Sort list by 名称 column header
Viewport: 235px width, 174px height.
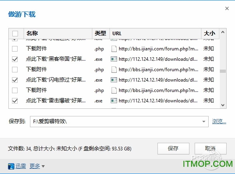tap(58, 33)
